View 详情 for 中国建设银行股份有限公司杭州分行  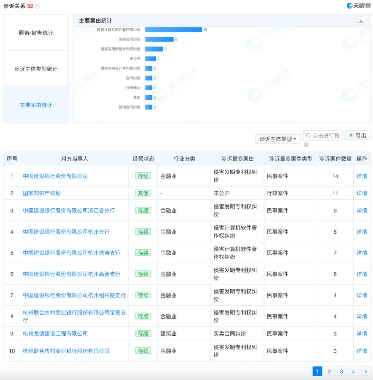point(362,232)
